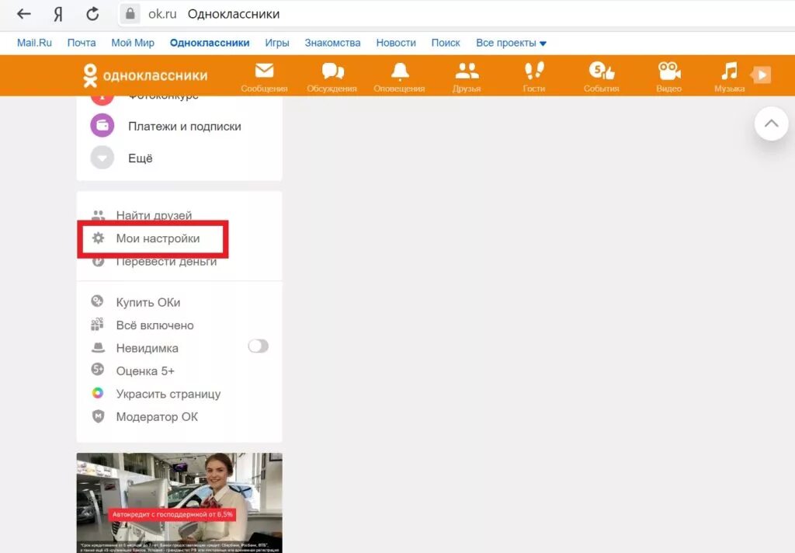Click the ok.ru address bar text
Image resolution: width=795 pixels, height=553 pixels.
tap(162, 14)
